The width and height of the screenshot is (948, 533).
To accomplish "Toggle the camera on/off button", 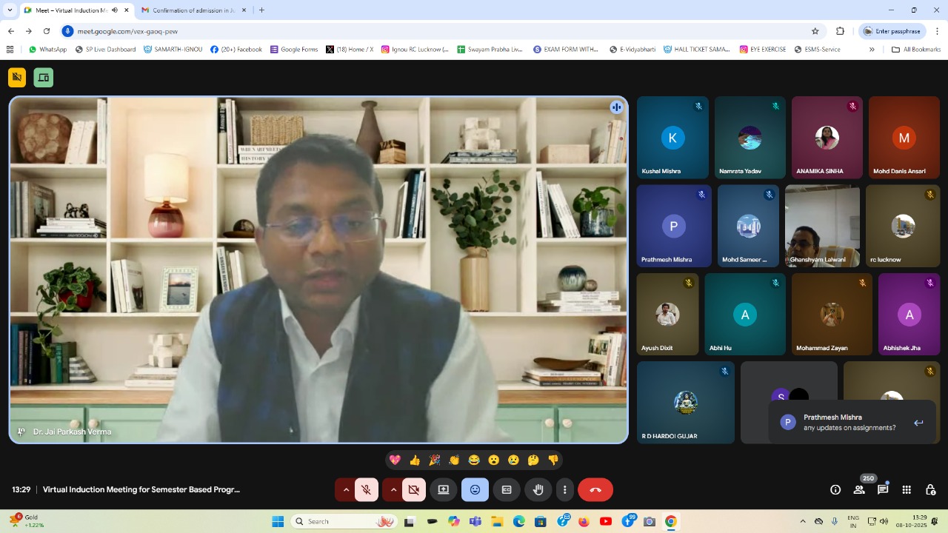I will (x=413, y=490).
